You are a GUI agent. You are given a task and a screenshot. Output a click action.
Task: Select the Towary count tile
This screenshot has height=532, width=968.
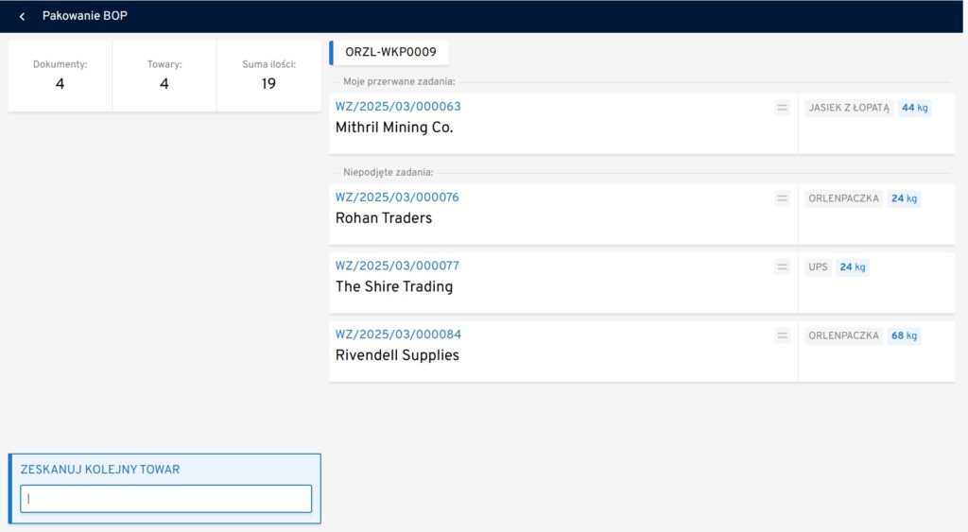click(x=164, y=76)
